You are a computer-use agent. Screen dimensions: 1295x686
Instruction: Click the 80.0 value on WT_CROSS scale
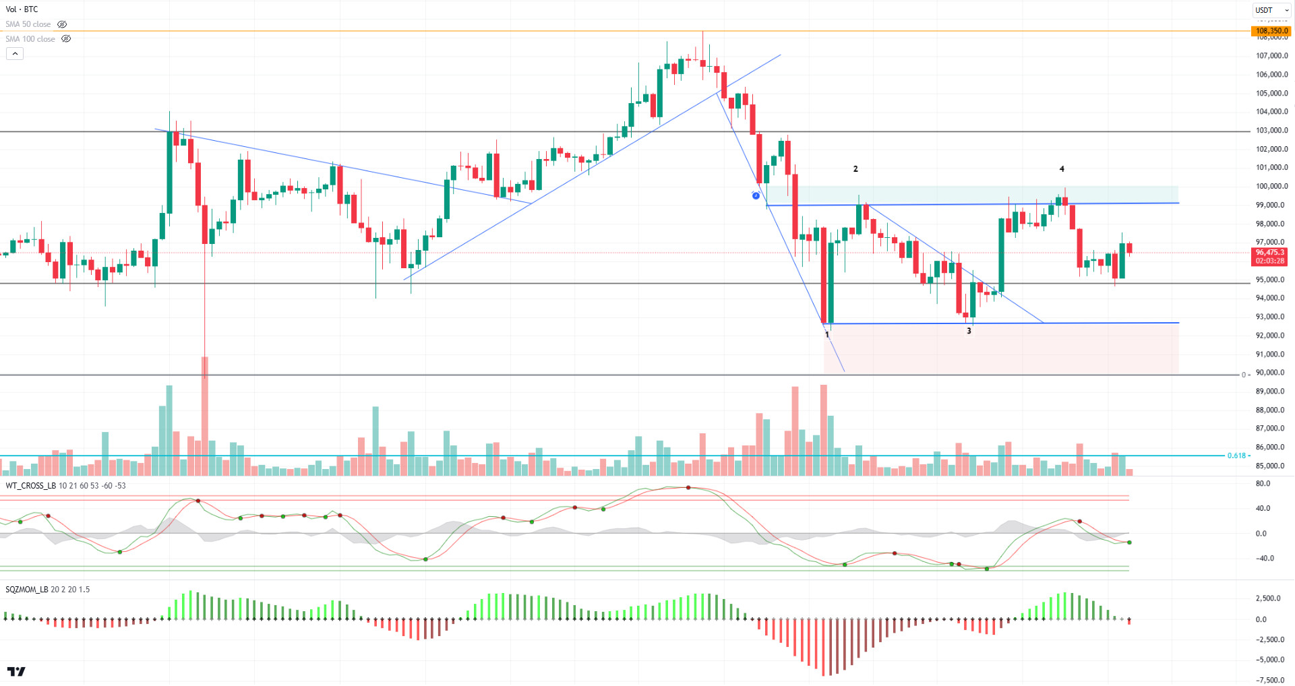[x=1263, y=484]
